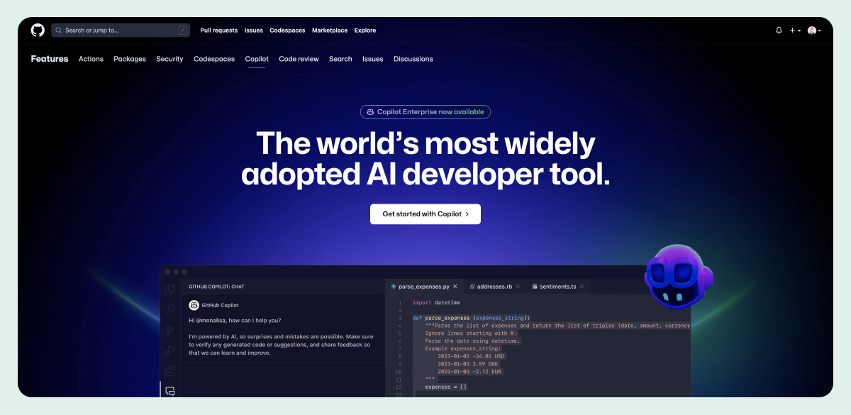The image size is (851, 415).
Task: Click the GitHub Octocat logo
Action: click(38, 30)
